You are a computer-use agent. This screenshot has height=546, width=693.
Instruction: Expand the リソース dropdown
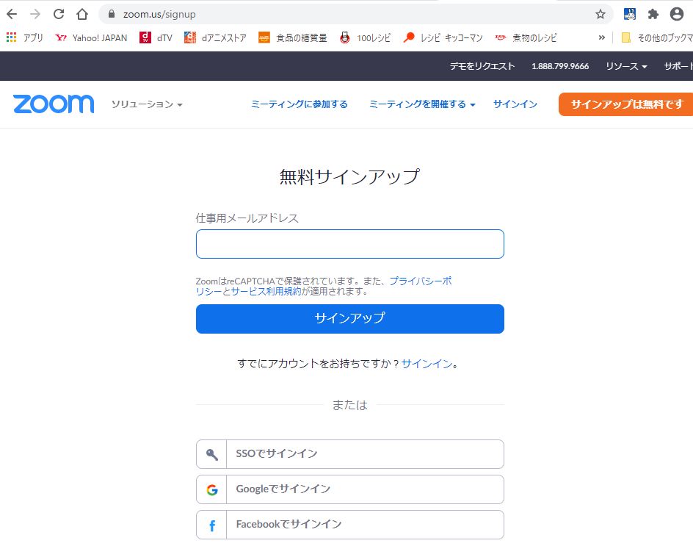pyautogui.click(x=626, y=66)
